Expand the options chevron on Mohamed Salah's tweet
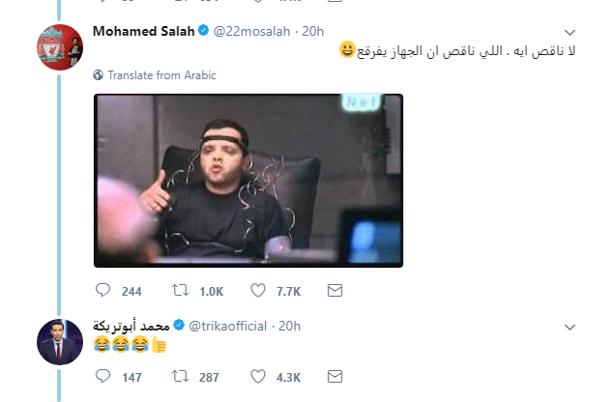The image size is (613, 402). coord(570,31)
